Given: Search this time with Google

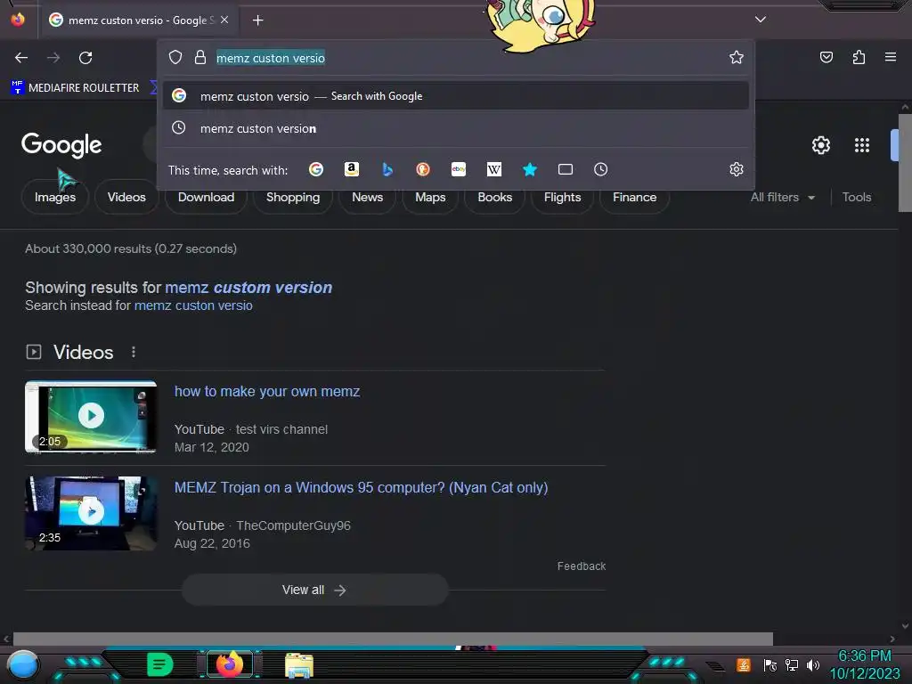Looking at the screenshot, I should pyautogui.click(x=316, y=169).
